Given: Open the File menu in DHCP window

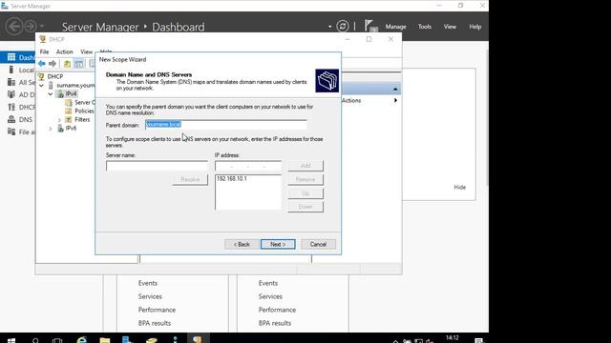Looking at the screenshot, I should (x=45, y=51).
